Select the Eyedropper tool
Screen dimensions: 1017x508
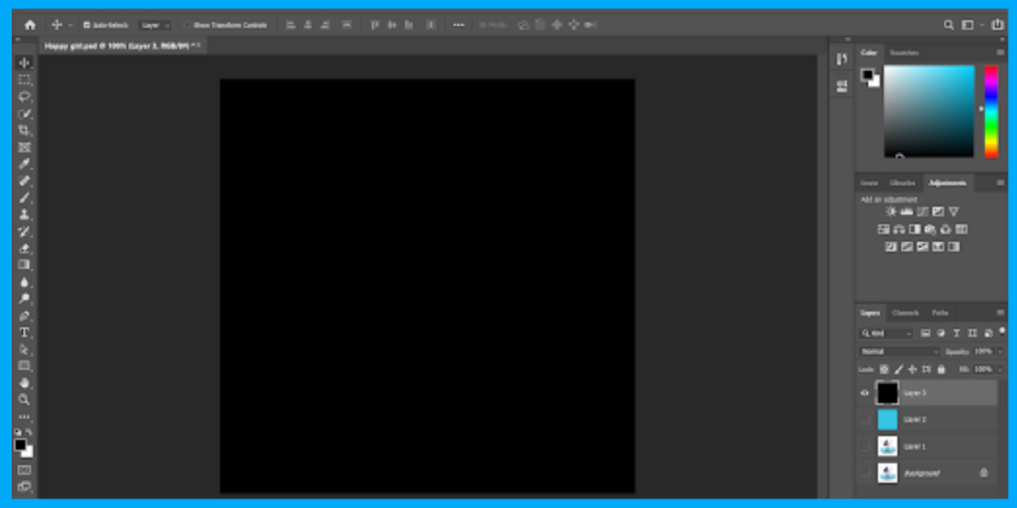point(24,164)
